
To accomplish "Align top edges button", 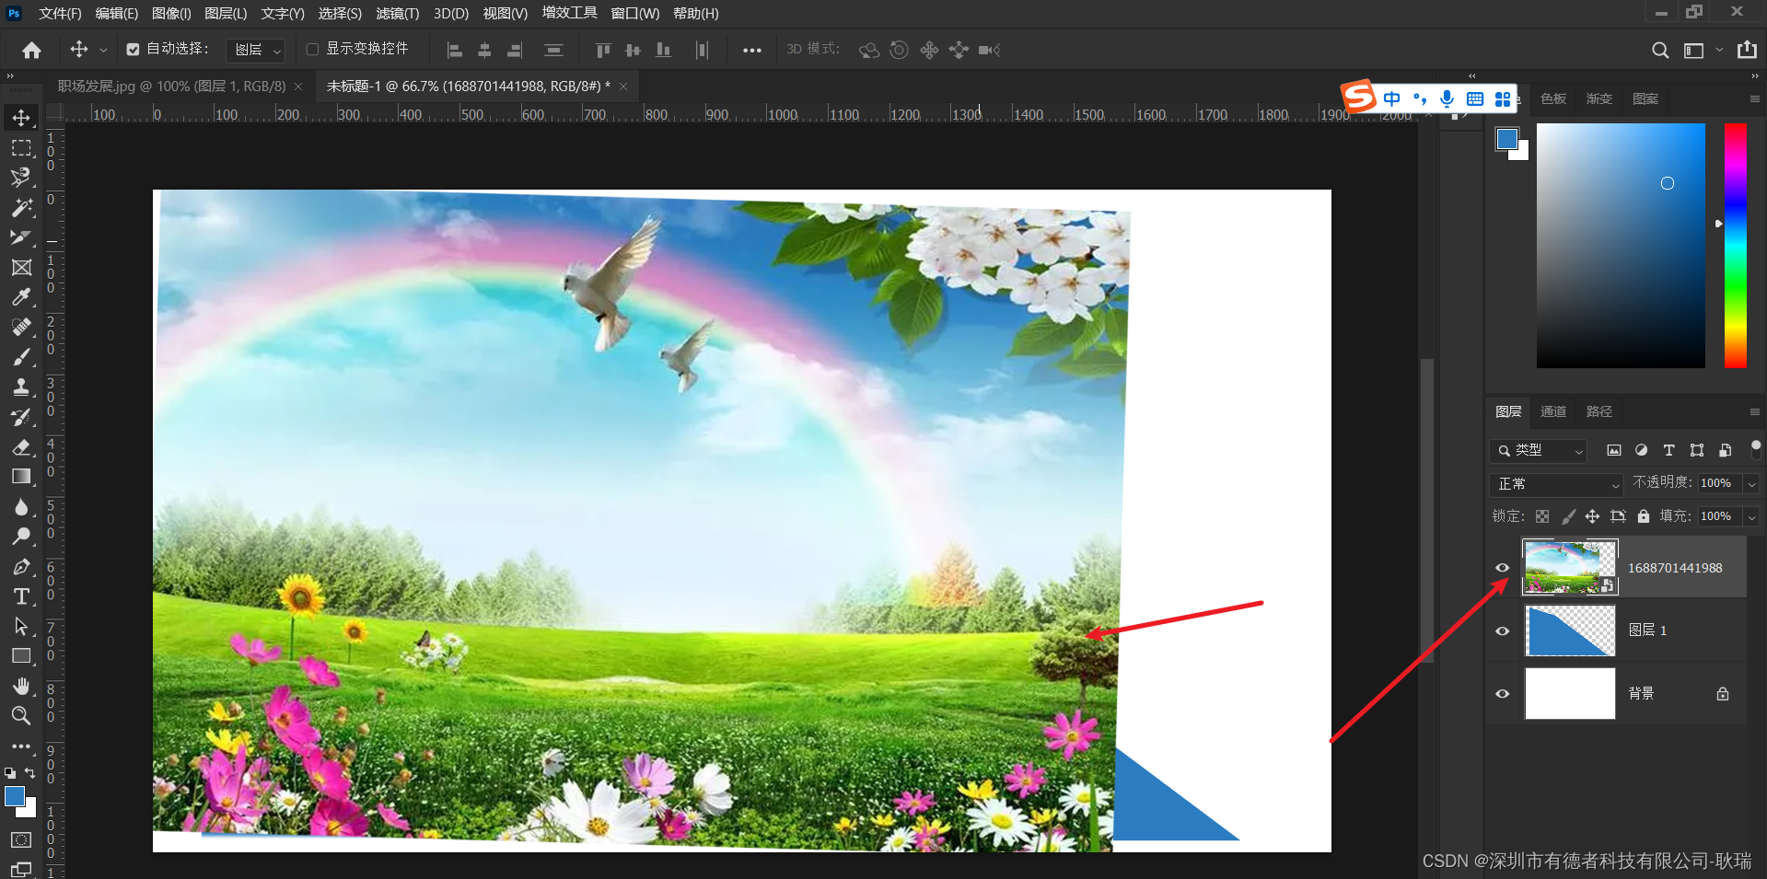I will click(602, 50).
